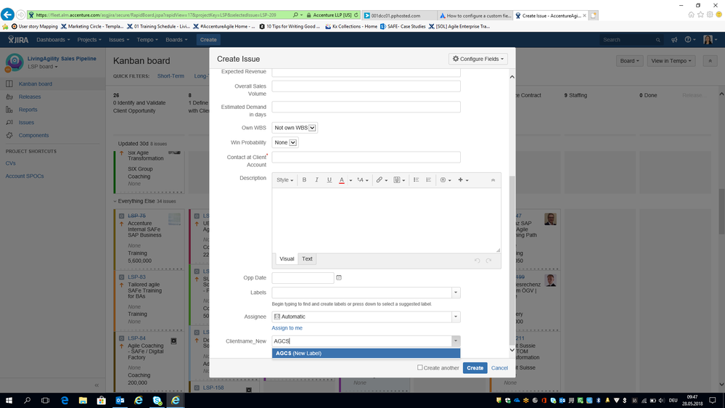This screenshot has height=408, width=725.
Task: Open Releases in sidebar
Action: [30, 97]
